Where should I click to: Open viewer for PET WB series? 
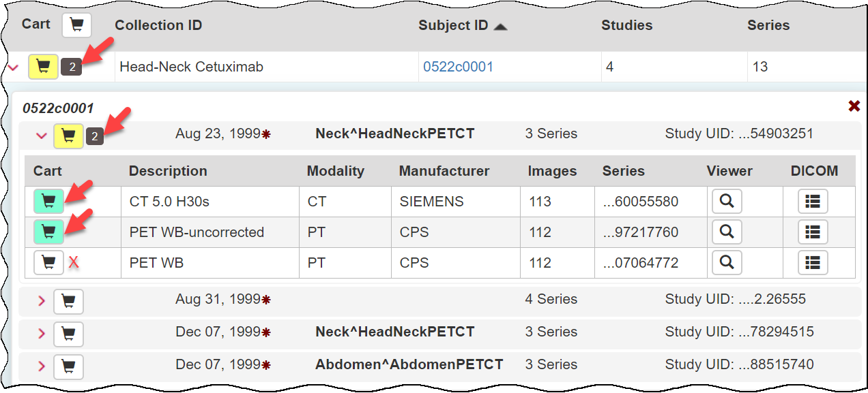pos(727,262)
